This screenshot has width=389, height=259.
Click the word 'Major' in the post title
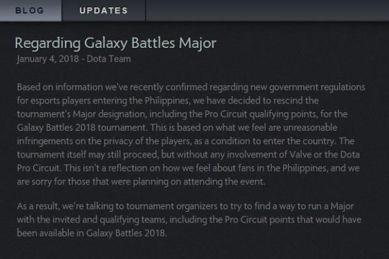click(198, 43)
